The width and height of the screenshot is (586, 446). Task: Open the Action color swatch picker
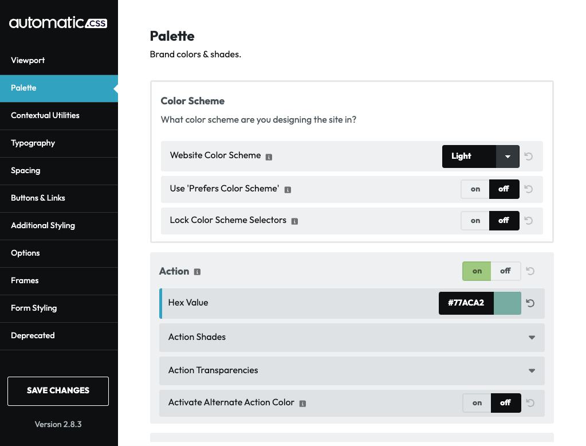[507, 303]
